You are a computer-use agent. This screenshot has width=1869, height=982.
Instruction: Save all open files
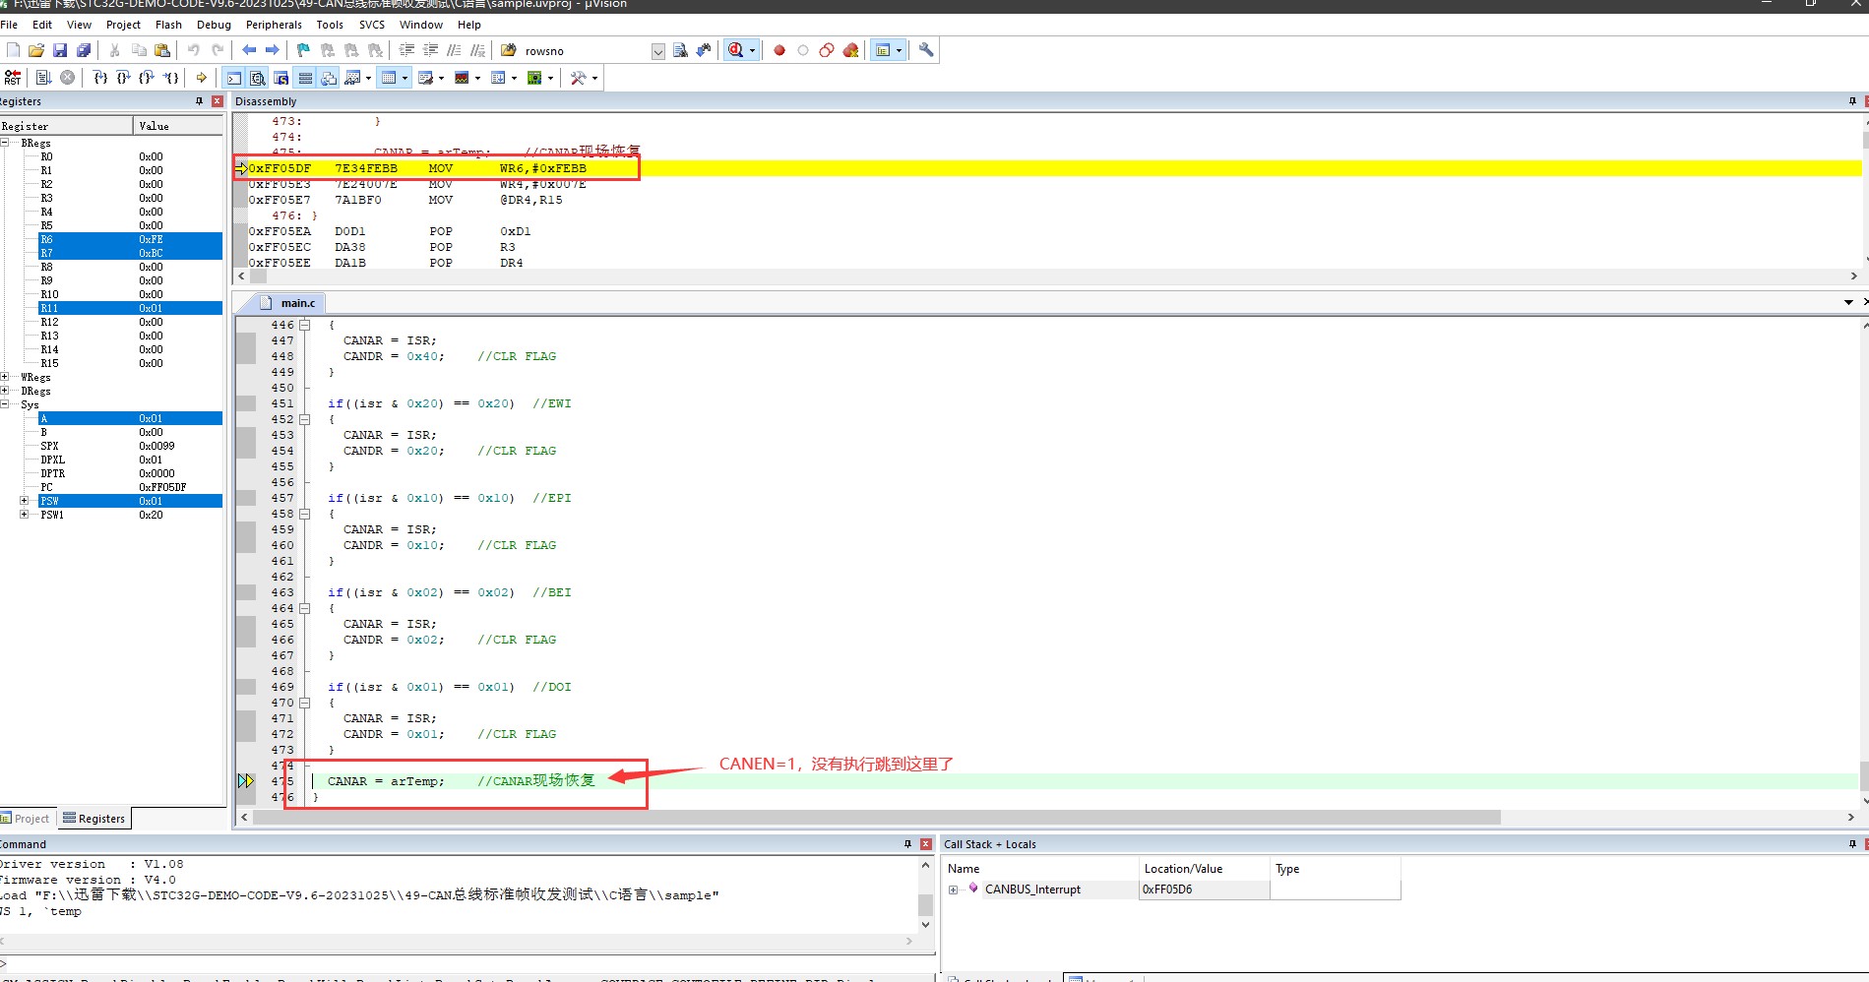click(84, 50)
